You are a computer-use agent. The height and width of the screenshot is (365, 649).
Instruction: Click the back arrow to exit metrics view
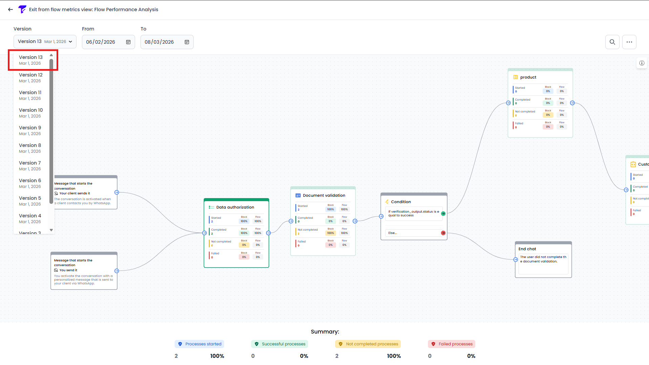pyautogui.click(x=10, y=9)
